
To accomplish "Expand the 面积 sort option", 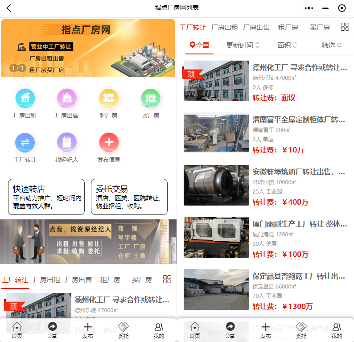I will click(287, 45).
